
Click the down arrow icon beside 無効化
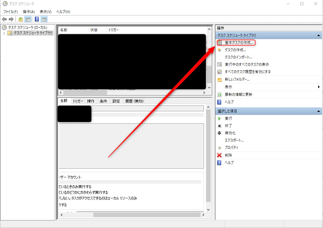click(219, 133)
